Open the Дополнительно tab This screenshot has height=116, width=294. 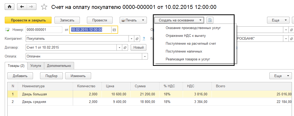59,66
